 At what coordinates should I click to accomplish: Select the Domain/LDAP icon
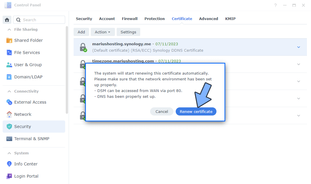pos(9,77)
